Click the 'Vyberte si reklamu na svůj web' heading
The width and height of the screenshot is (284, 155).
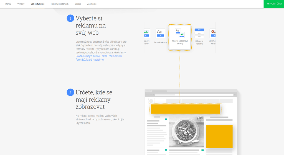[x=91, y=25]
